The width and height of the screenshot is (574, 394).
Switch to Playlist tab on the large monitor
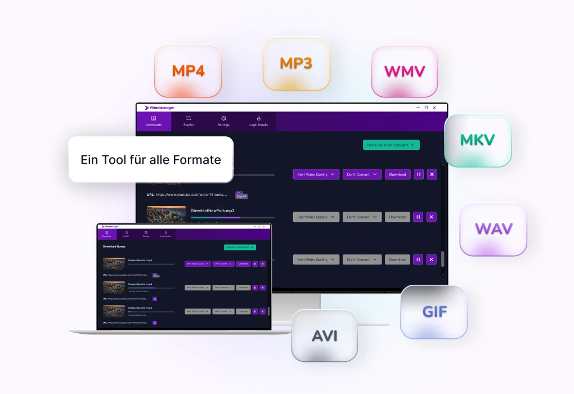coord(189,121)
